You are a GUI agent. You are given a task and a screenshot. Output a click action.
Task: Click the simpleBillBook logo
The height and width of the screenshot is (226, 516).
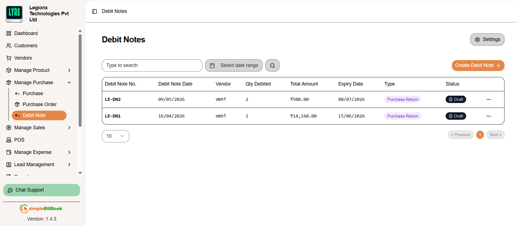coord(41,209)
